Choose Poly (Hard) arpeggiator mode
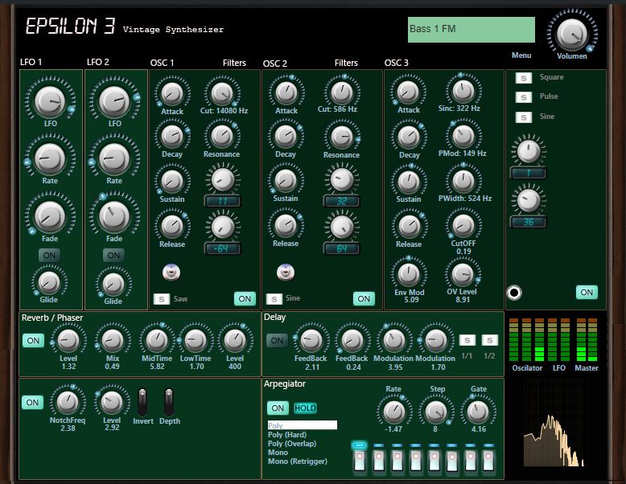This screenshot has height=484, width=626. 286,434
